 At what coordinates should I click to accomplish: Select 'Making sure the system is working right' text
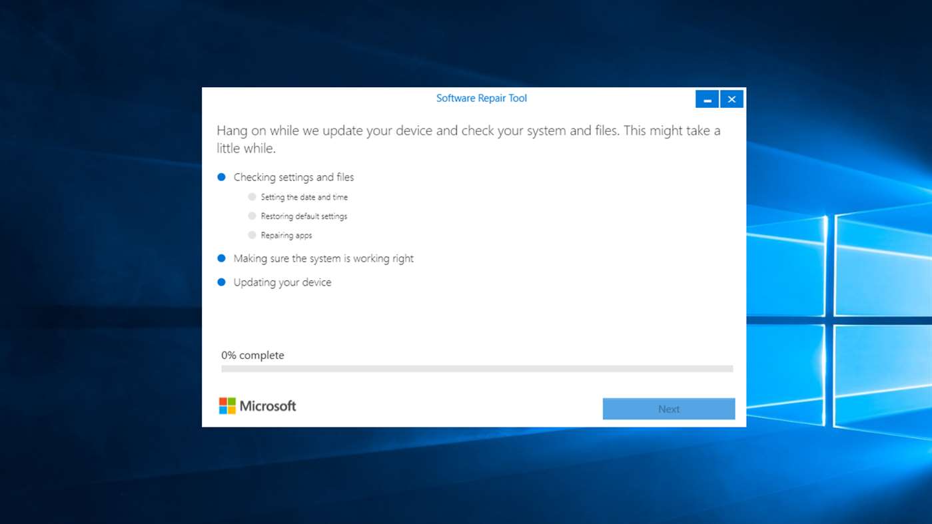point(324,258)
